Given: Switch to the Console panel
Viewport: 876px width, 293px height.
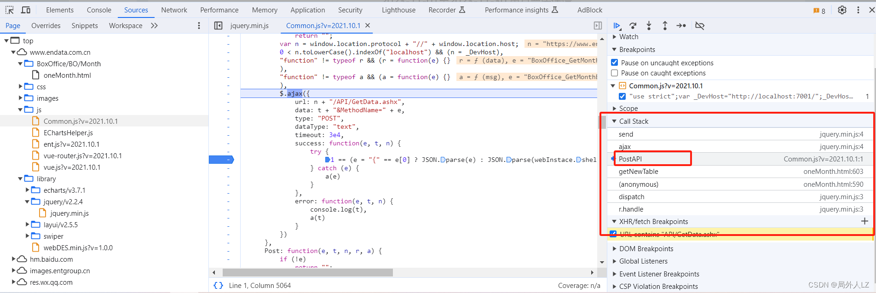Looking at the screenshot, I should [x=99, y=10].
